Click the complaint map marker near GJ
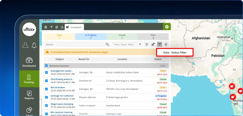 pos(232,86)
